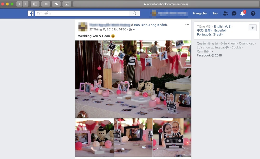Open the friend requests icon
The height and width of the screenshot is (159, 260).
(x=225, y=14)
